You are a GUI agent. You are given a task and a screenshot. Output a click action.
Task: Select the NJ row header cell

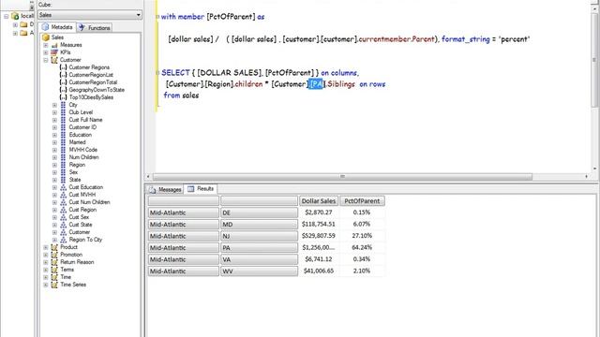(259, 236)
